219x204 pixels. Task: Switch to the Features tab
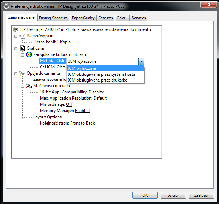point(106,18)
